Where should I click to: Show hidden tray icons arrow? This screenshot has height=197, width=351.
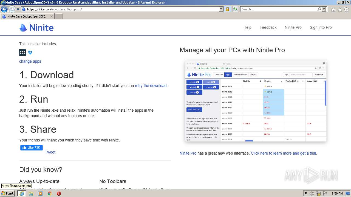tap(306, 193)
